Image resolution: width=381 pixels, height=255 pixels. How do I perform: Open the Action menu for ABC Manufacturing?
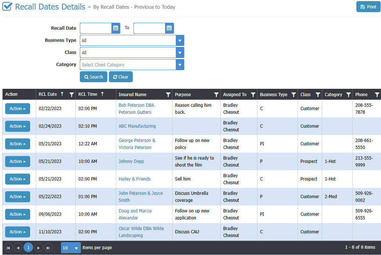click(17, 126)
